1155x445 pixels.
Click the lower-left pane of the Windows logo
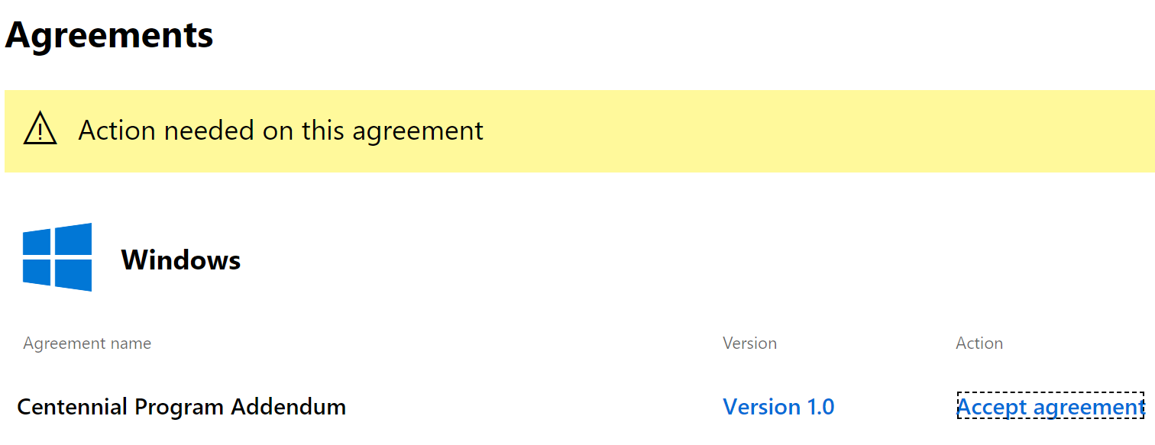point(37,272)
